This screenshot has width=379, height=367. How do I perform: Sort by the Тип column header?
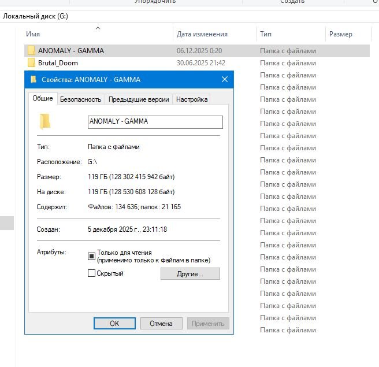coord(266,34)
